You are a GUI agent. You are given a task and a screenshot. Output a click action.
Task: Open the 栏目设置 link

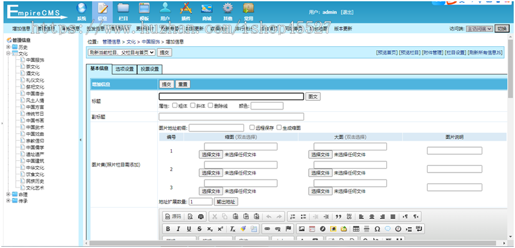[456, 53]
